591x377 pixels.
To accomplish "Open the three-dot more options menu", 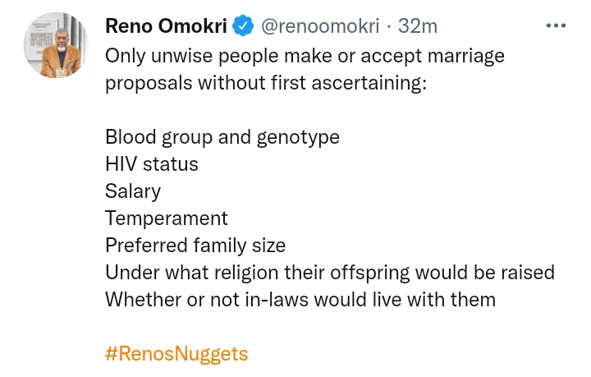I will click(556, 26).
